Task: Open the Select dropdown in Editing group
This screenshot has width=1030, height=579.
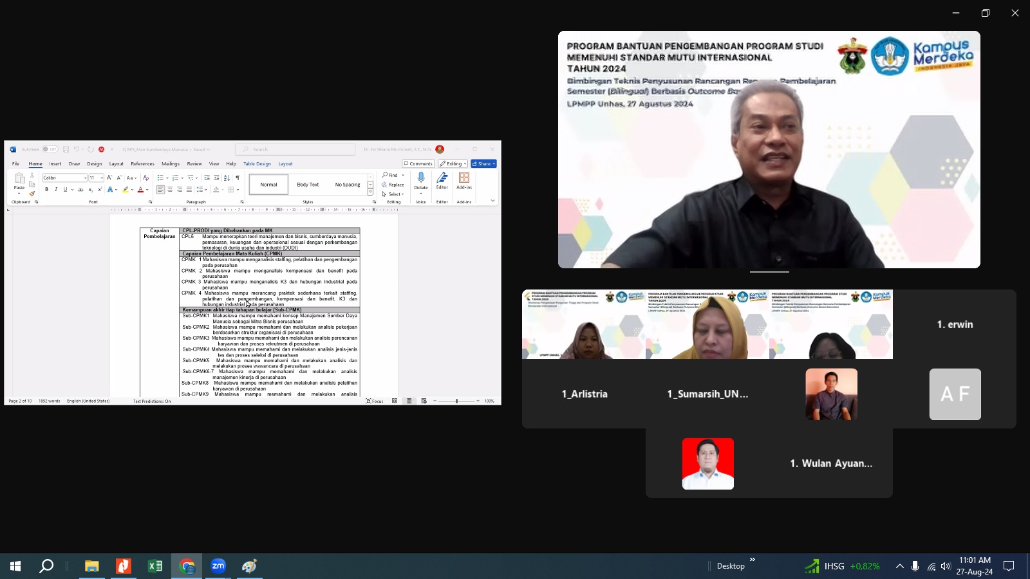Action: 394,194
